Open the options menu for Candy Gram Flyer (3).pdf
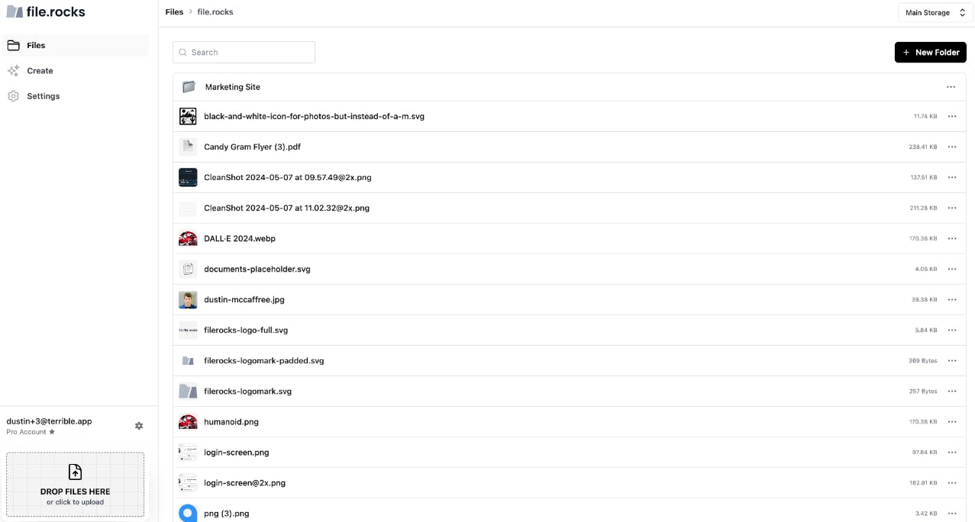Screen dimensions: 975x522 click(x=952, y=147)
